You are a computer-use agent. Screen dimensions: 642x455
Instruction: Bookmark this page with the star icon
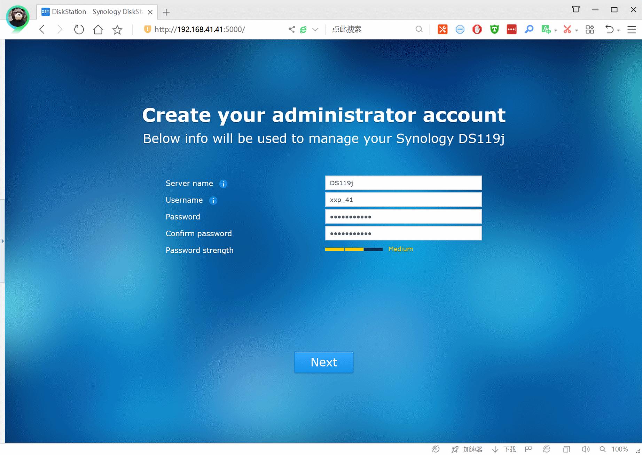[x=117, y=30]
